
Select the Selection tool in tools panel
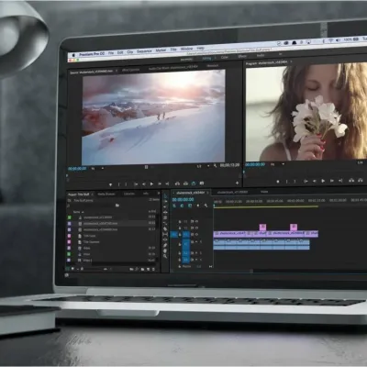pyautogui.click(x=165, y=195)
